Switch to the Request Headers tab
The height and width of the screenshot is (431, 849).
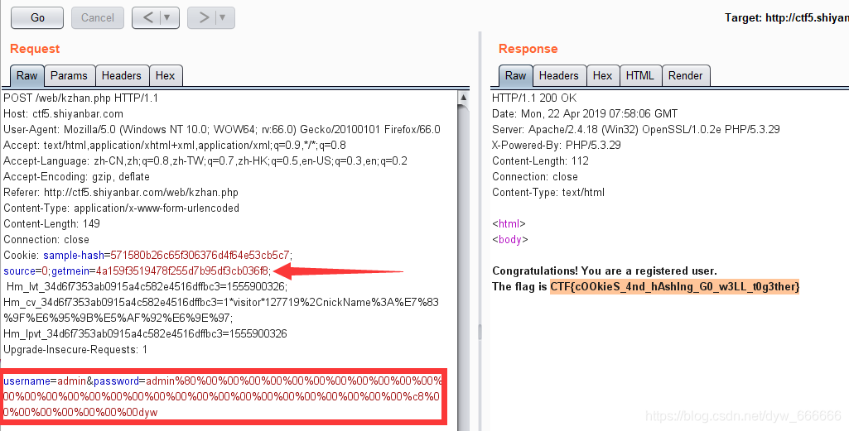[x=121, y=76]
